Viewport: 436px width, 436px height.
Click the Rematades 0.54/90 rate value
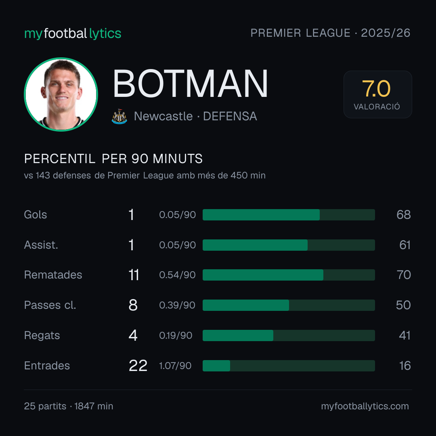click(x=177, y=275)
